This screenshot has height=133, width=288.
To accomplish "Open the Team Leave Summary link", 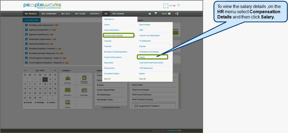I will (x=142, y=94).
